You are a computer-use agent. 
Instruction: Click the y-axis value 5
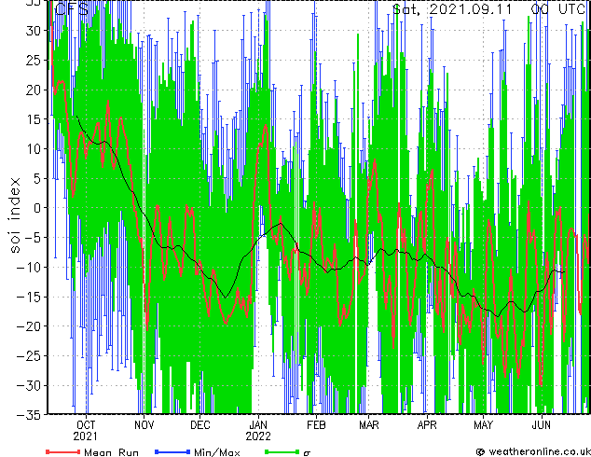(37, 178)
